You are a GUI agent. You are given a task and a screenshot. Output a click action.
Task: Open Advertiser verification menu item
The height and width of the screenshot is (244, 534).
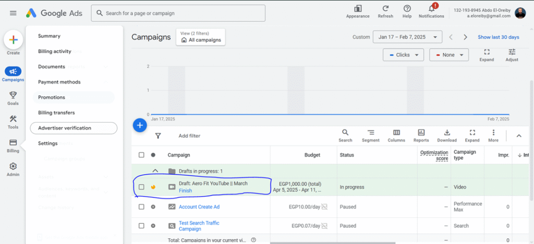[x=74, y=128]
